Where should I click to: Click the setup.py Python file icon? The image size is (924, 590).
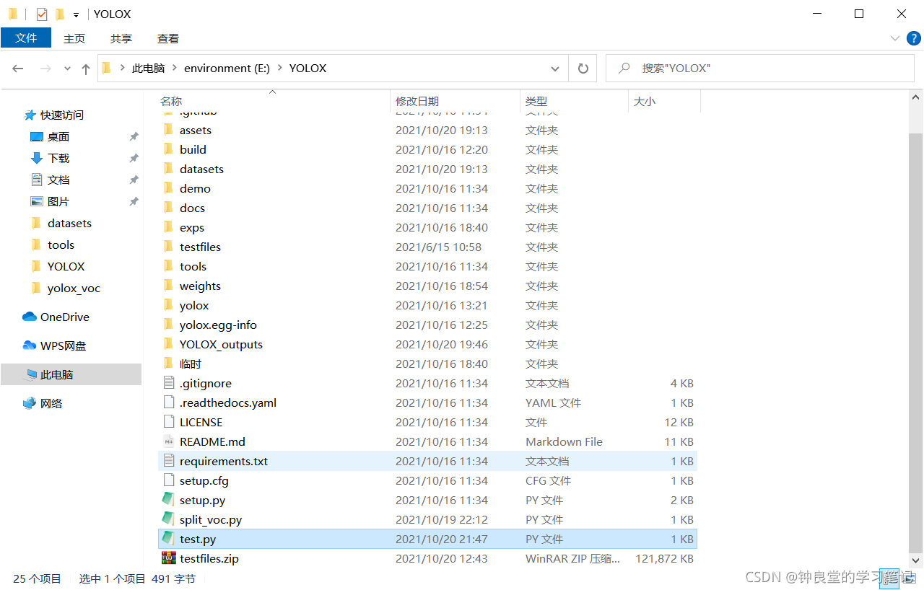click(x=168, y=500)
